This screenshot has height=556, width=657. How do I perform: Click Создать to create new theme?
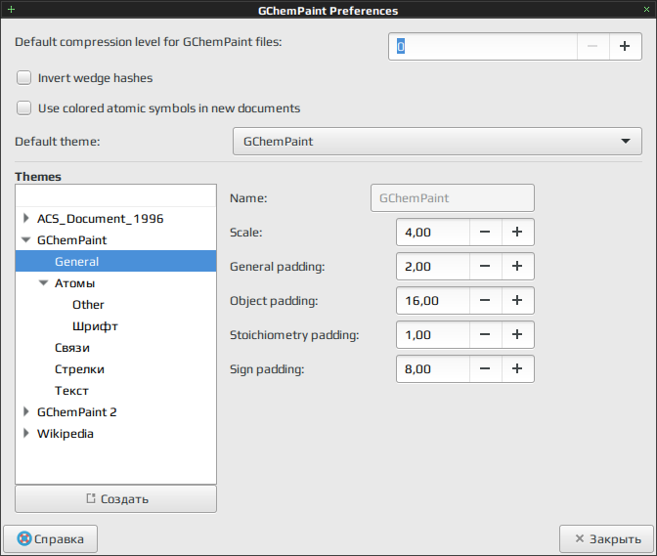(x=115, y=498)
